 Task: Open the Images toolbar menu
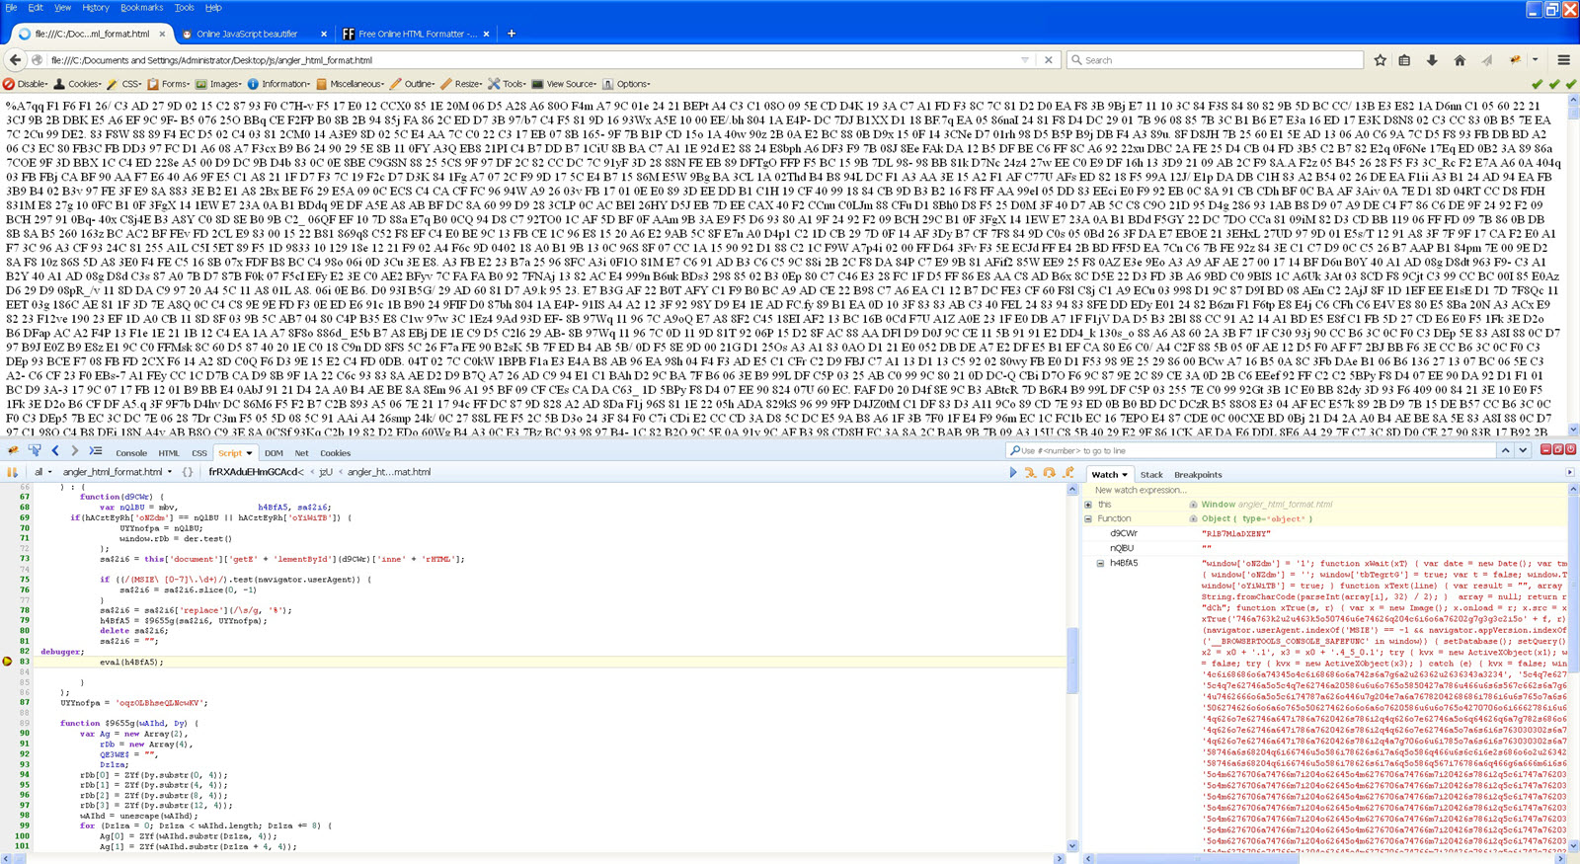[x=219, y=84]
